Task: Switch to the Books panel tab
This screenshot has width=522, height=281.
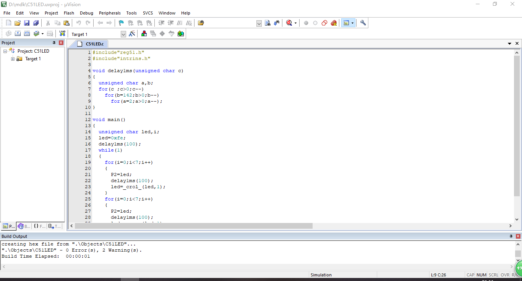Action: pos(24,226)
